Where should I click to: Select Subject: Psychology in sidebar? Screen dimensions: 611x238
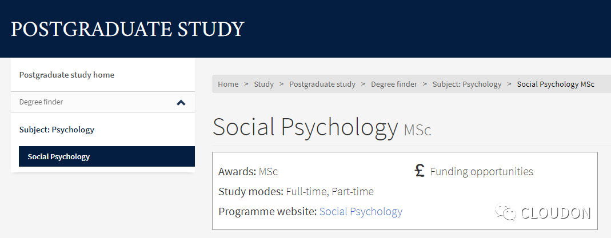[57, 130]
